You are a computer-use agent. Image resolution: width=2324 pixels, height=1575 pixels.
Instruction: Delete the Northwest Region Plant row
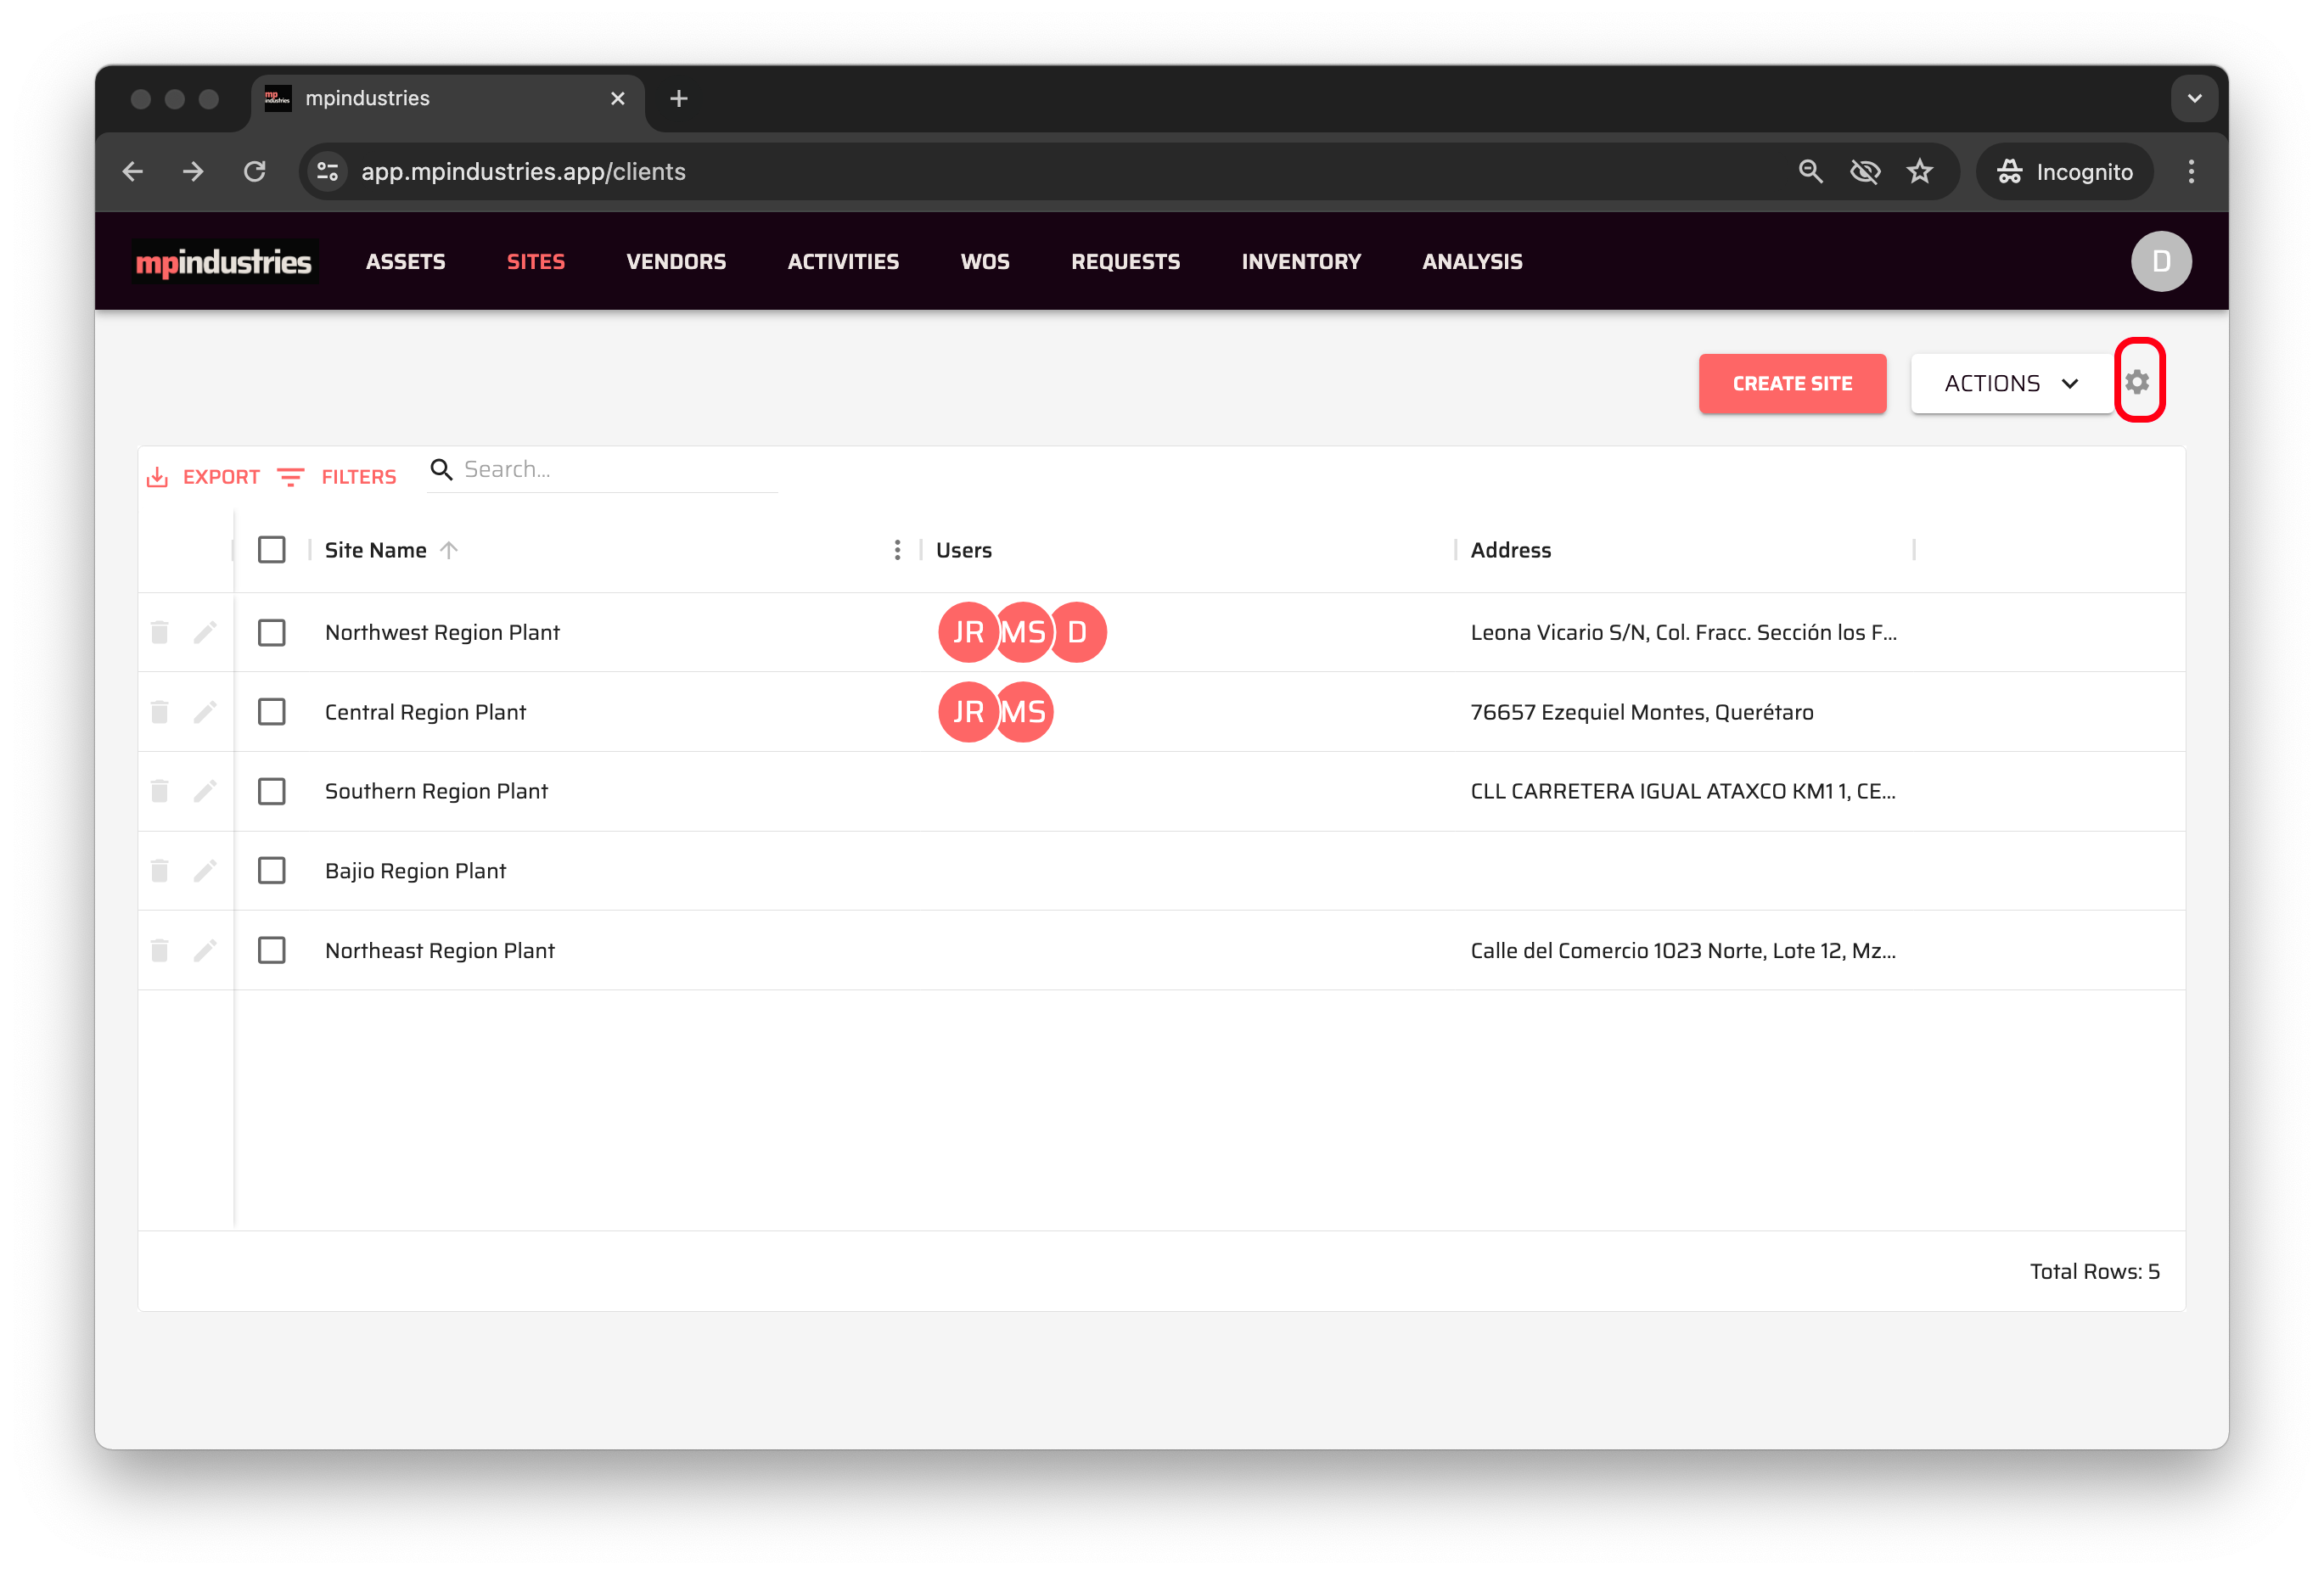pyautogui.click(x=159, y=632)
